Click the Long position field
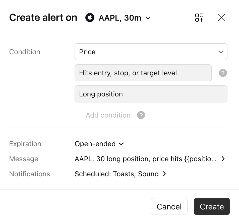239x221 pixels. click(x=151, y=94)
